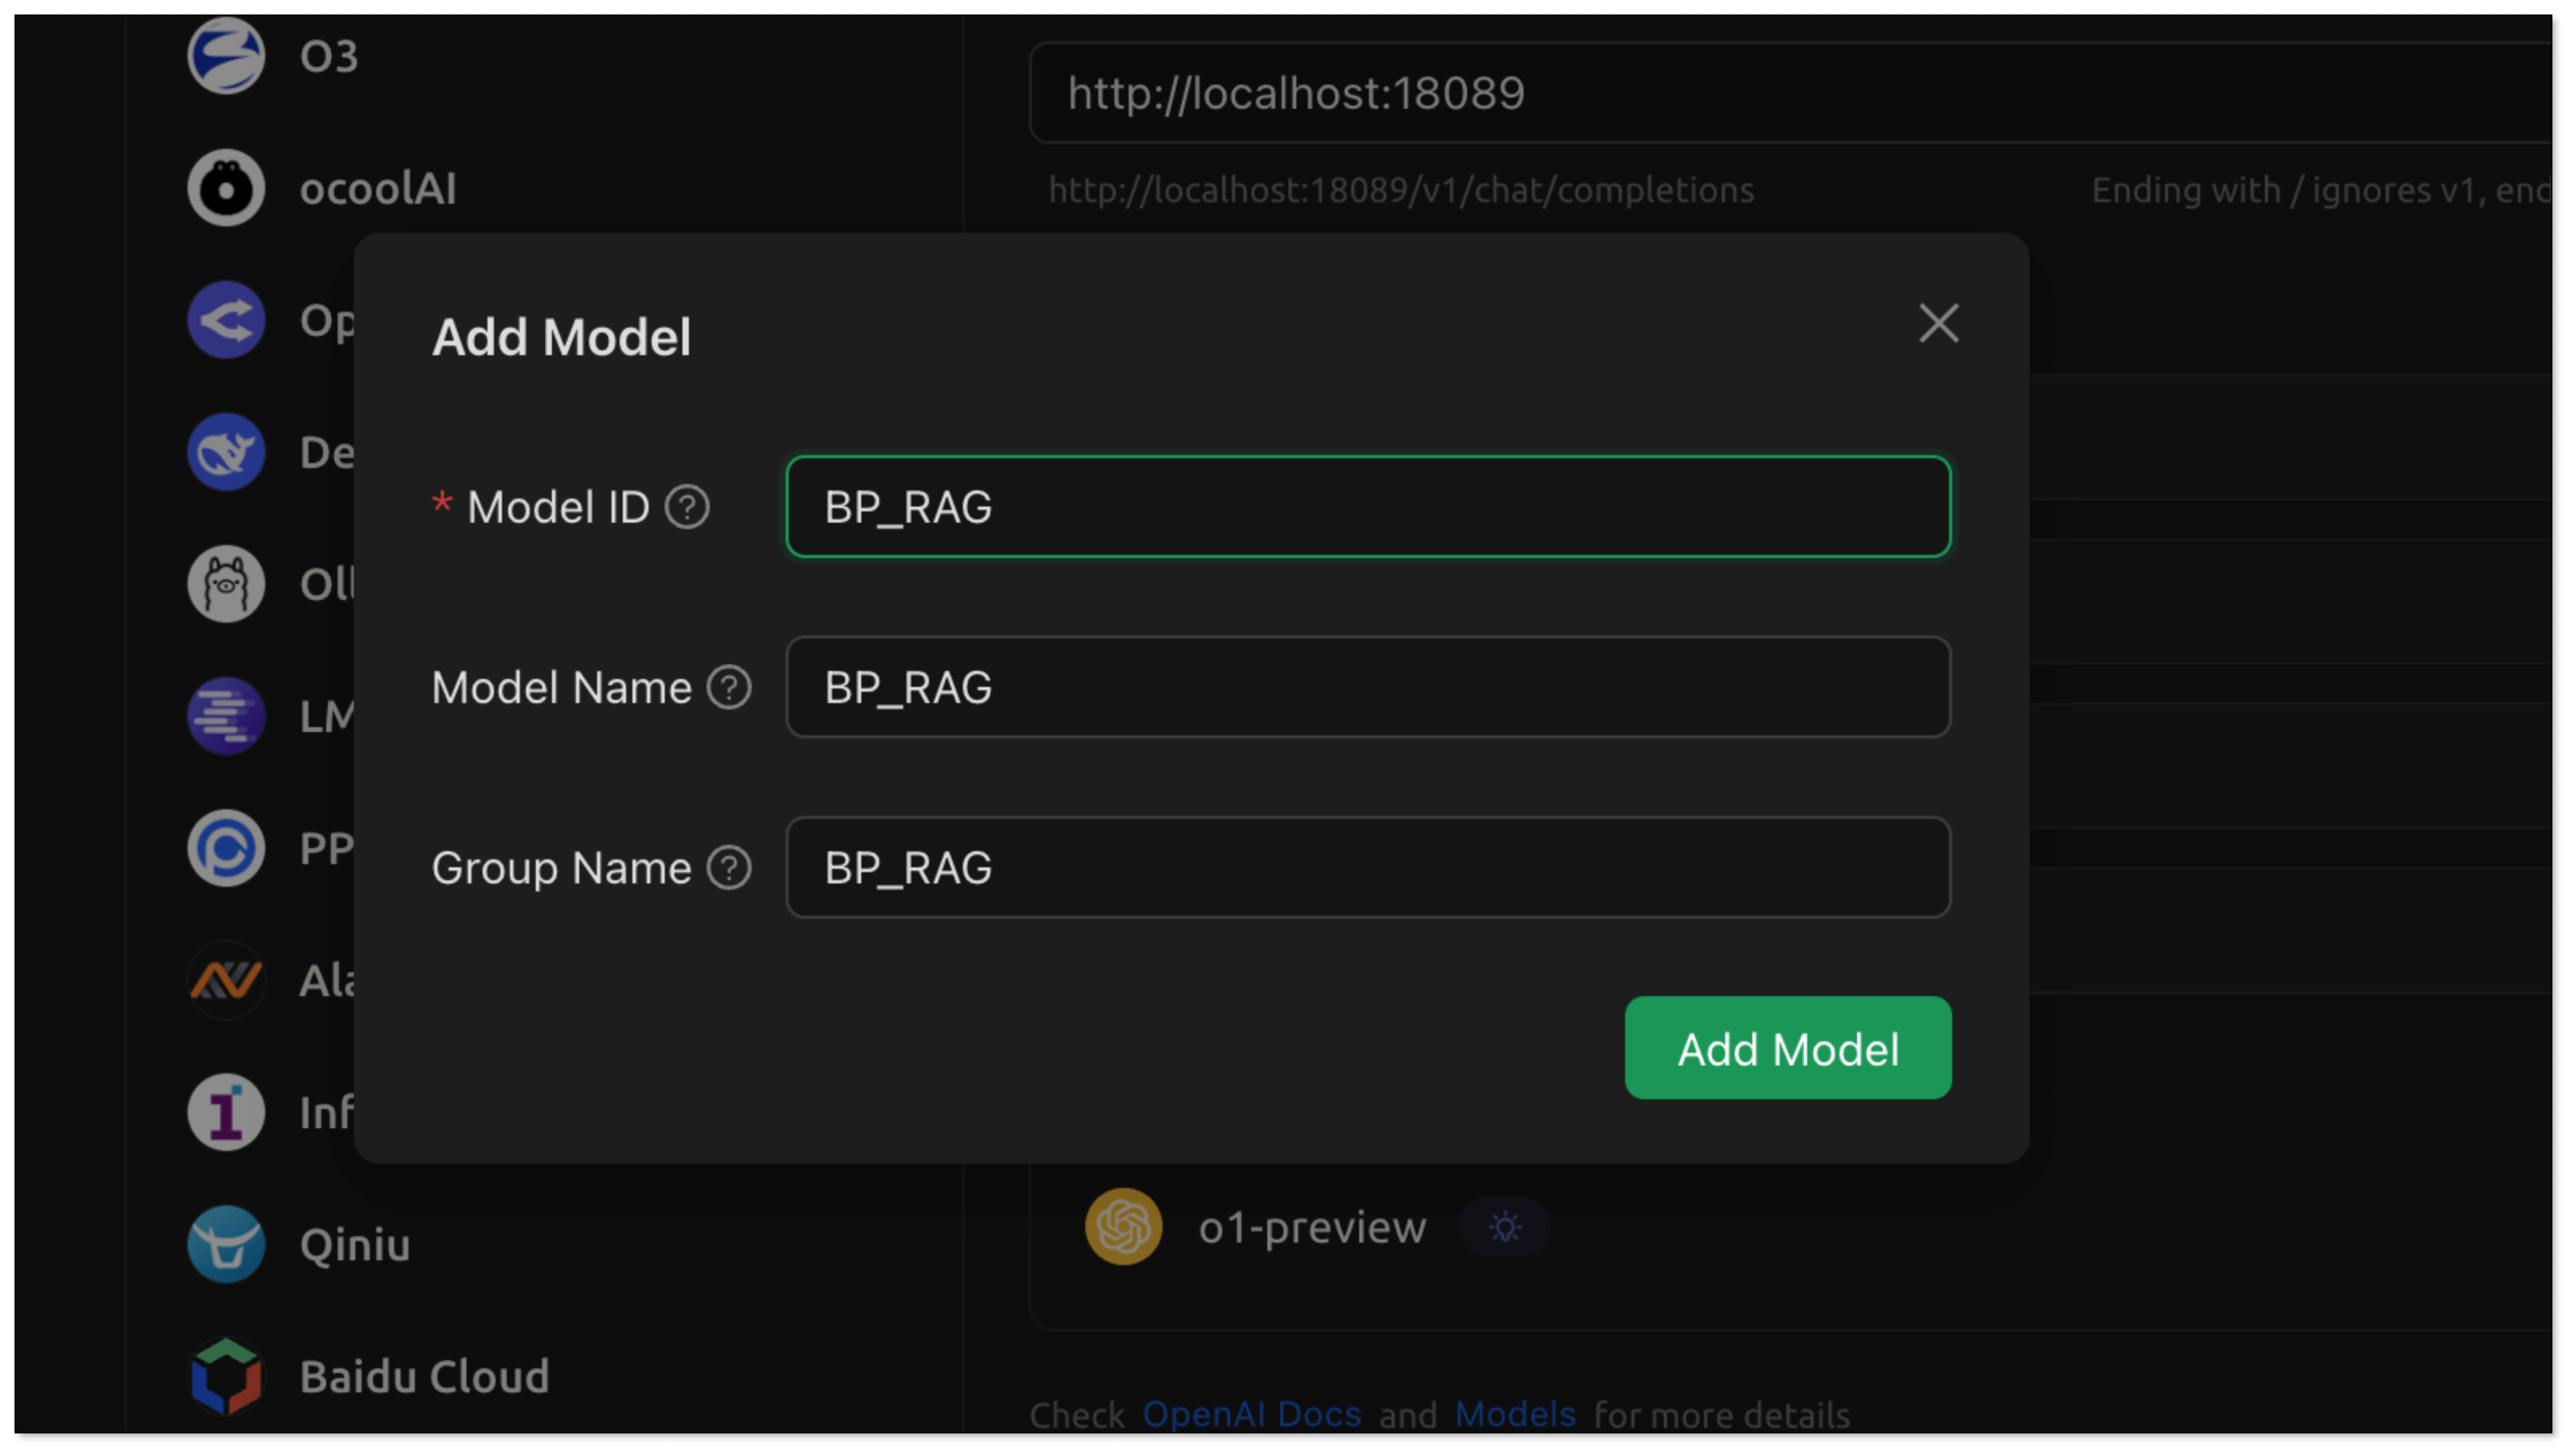Select the DeepSeek whale icon
Image resolution: width=2575 pixels, height=1456 pixels.
[226, 452]
